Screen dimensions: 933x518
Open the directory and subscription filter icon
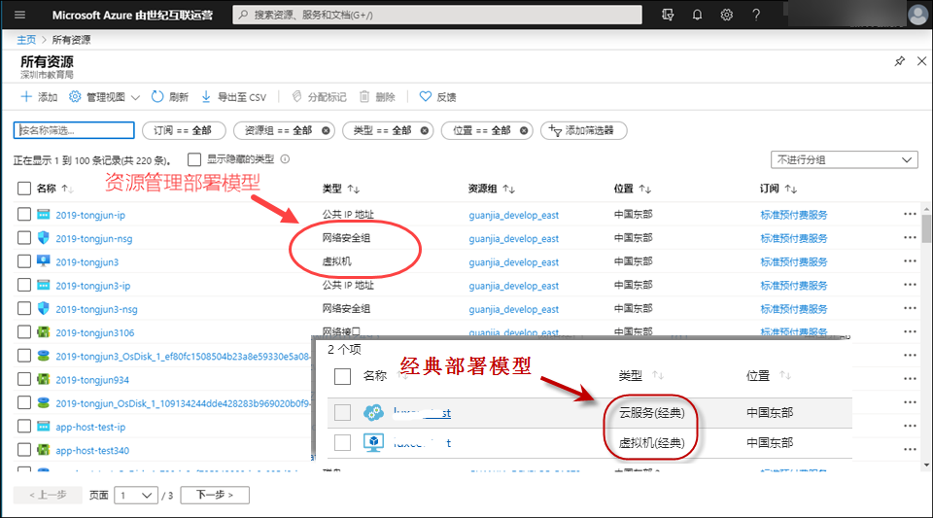pyautogui.click(x=667, y=15)
